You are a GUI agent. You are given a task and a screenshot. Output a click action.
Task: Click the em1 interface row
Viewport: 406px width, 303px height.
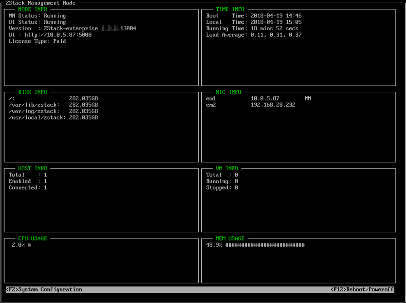point(258,98)
